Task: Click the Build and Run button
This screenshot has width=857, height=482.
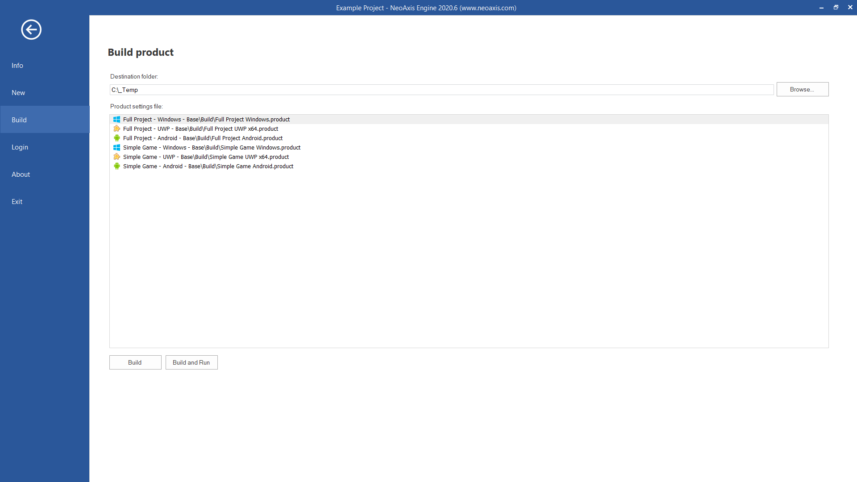Action: [191, 362]
